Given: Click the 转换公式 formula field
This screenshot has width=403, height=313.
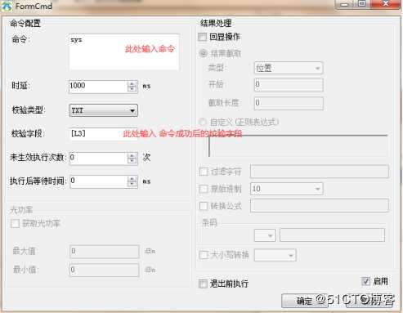Looking at the screenshot, I should pyautogui.click(x=320, y=205).
